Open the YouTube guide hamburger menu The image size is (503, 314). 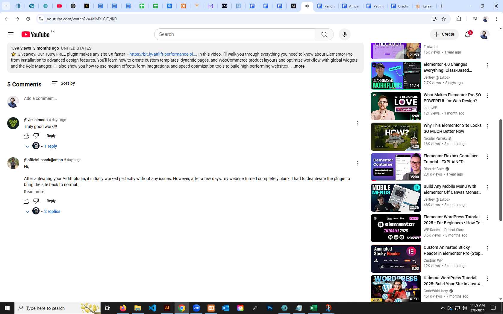pos(11,34)
